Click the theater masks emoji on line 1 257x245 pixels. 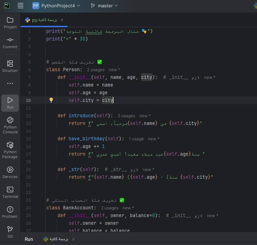coord(144,31)
